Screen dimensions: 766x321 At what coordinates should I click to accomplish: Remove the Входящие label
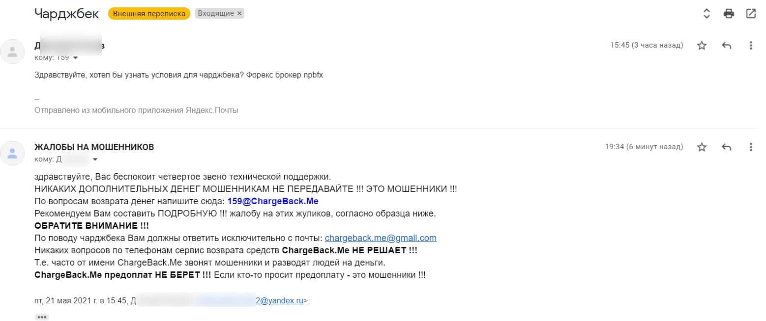click(239, 14)
